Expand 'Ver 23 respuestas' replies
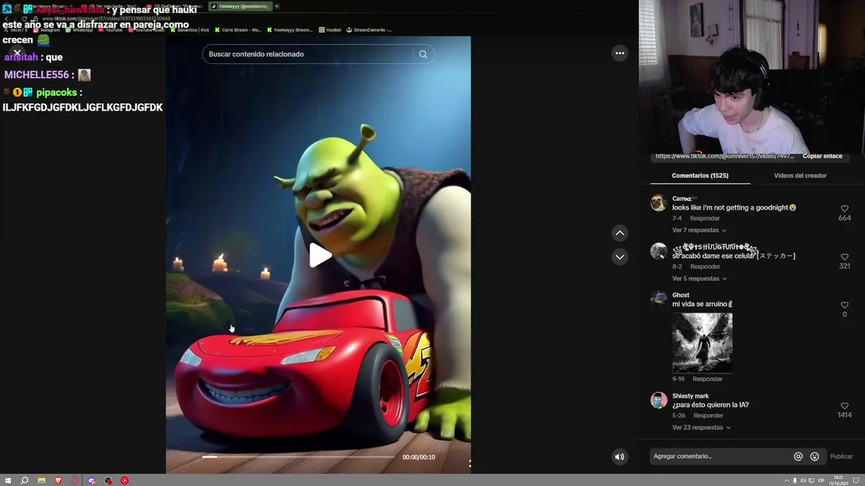Image resolution: width=865 pixels, height=486 pixels. (701, 427)
